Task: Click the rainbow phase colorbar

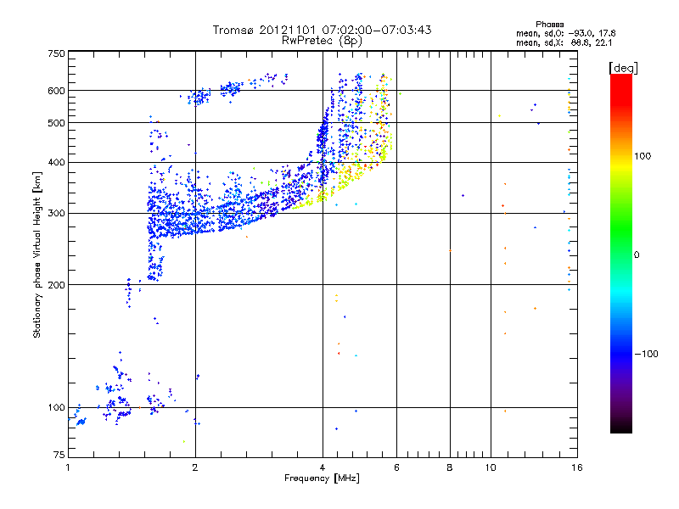Action: (x=621, y=253)
